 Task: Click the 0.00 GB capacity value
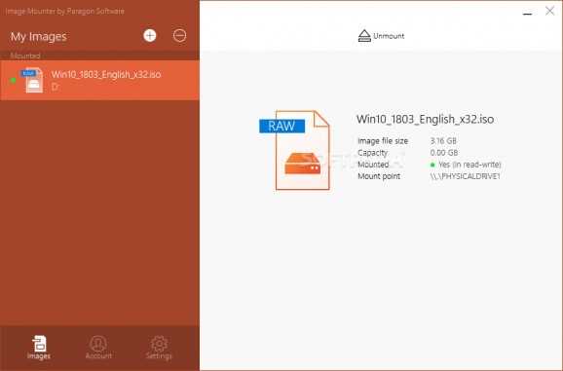pos(444,153)
